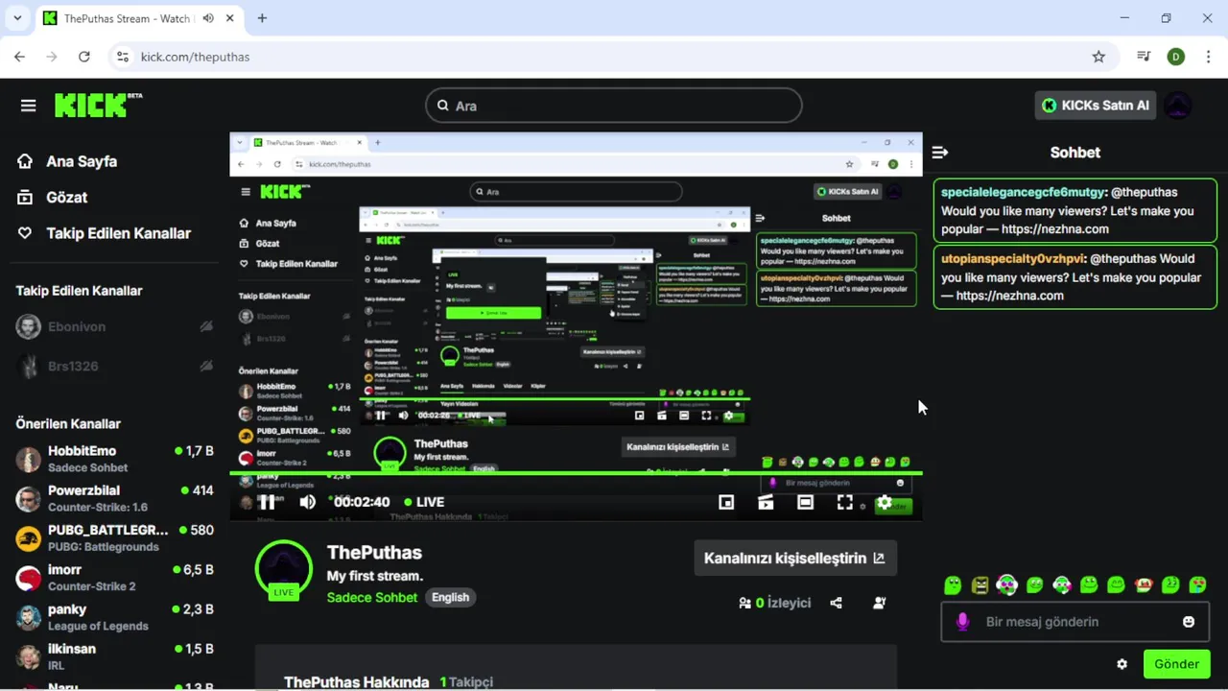Viewport: 1228px width, 691px height.
Task: Click the utopianspecialty0vzhpvi username in chat
Action: [x=1013, y=258]
